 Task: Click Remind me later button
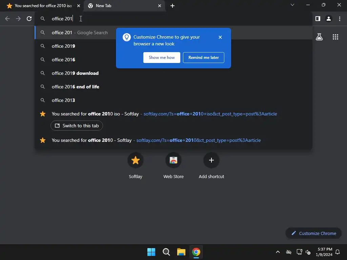coord(204,58)
